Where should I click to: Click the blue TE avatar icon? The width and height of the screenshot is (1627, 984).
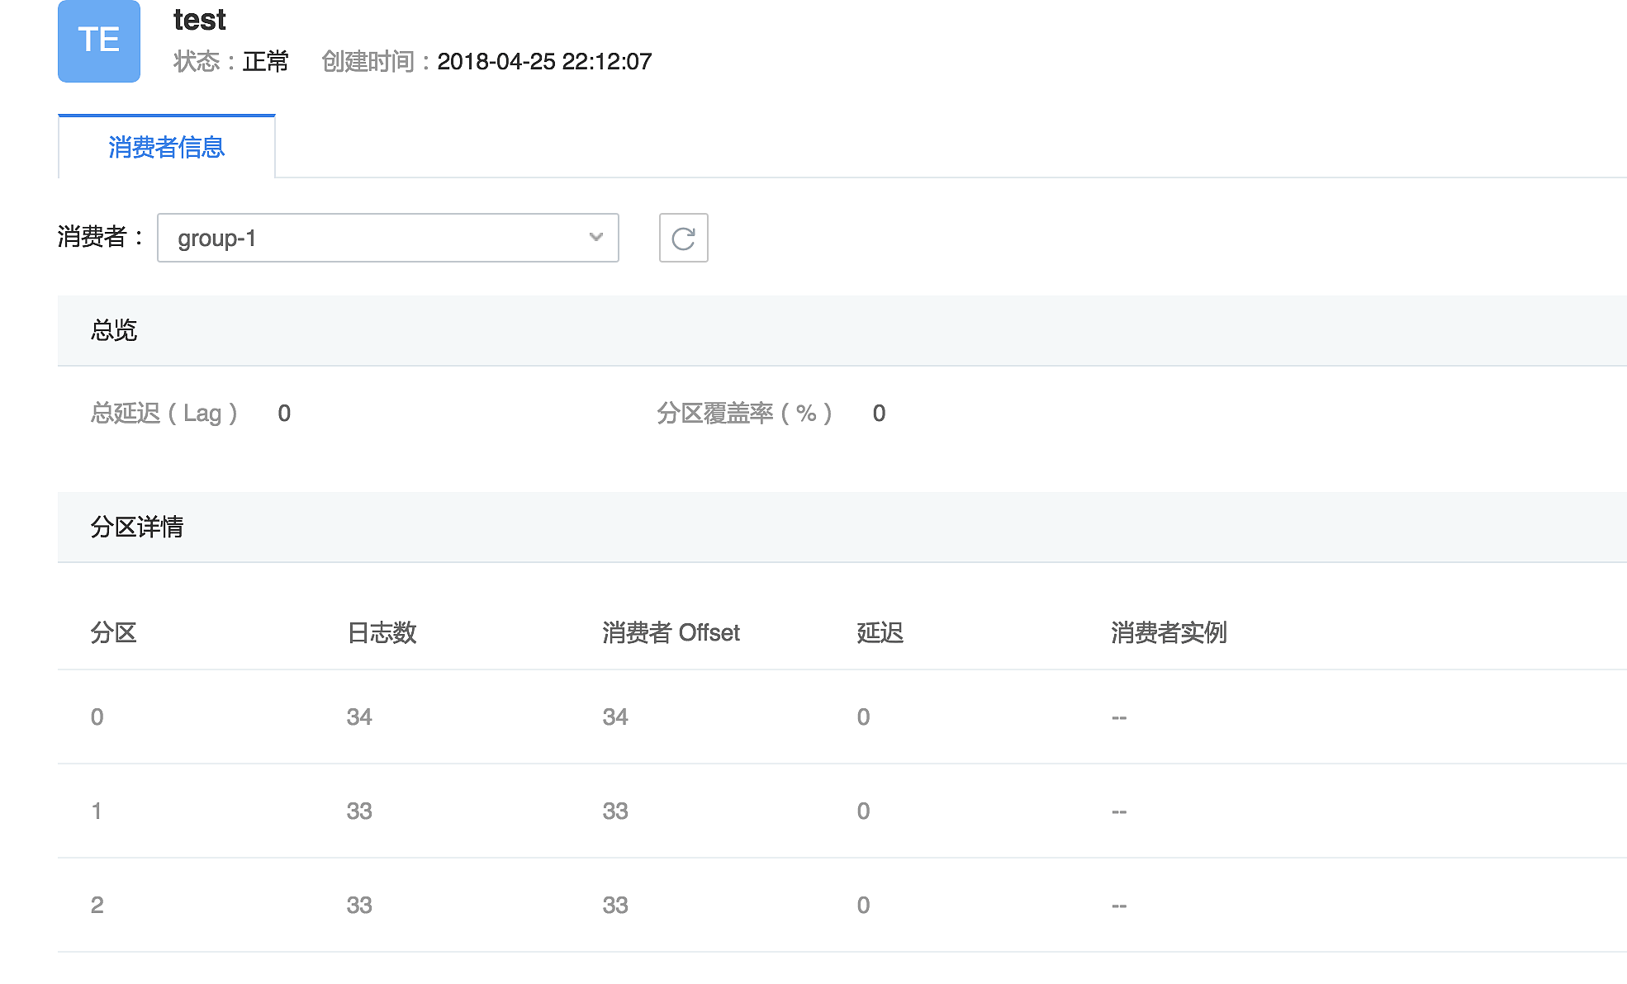pos(99,40)
